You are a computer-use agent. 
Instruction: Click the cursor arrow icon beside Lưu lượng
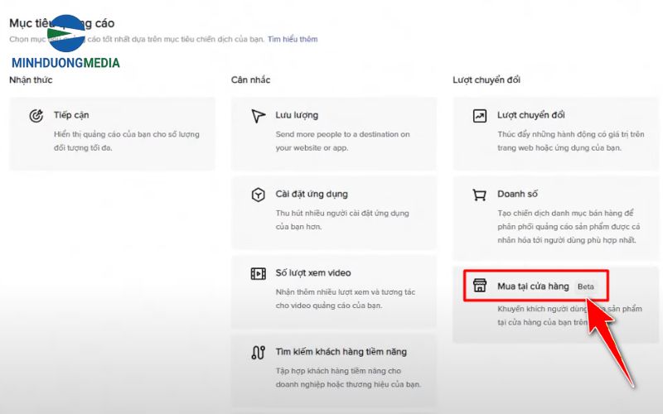(258, 116)
